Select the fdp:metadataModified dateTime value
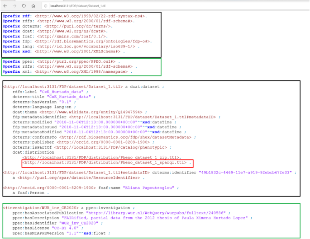The image size is (310, 239). click(123, 132)
